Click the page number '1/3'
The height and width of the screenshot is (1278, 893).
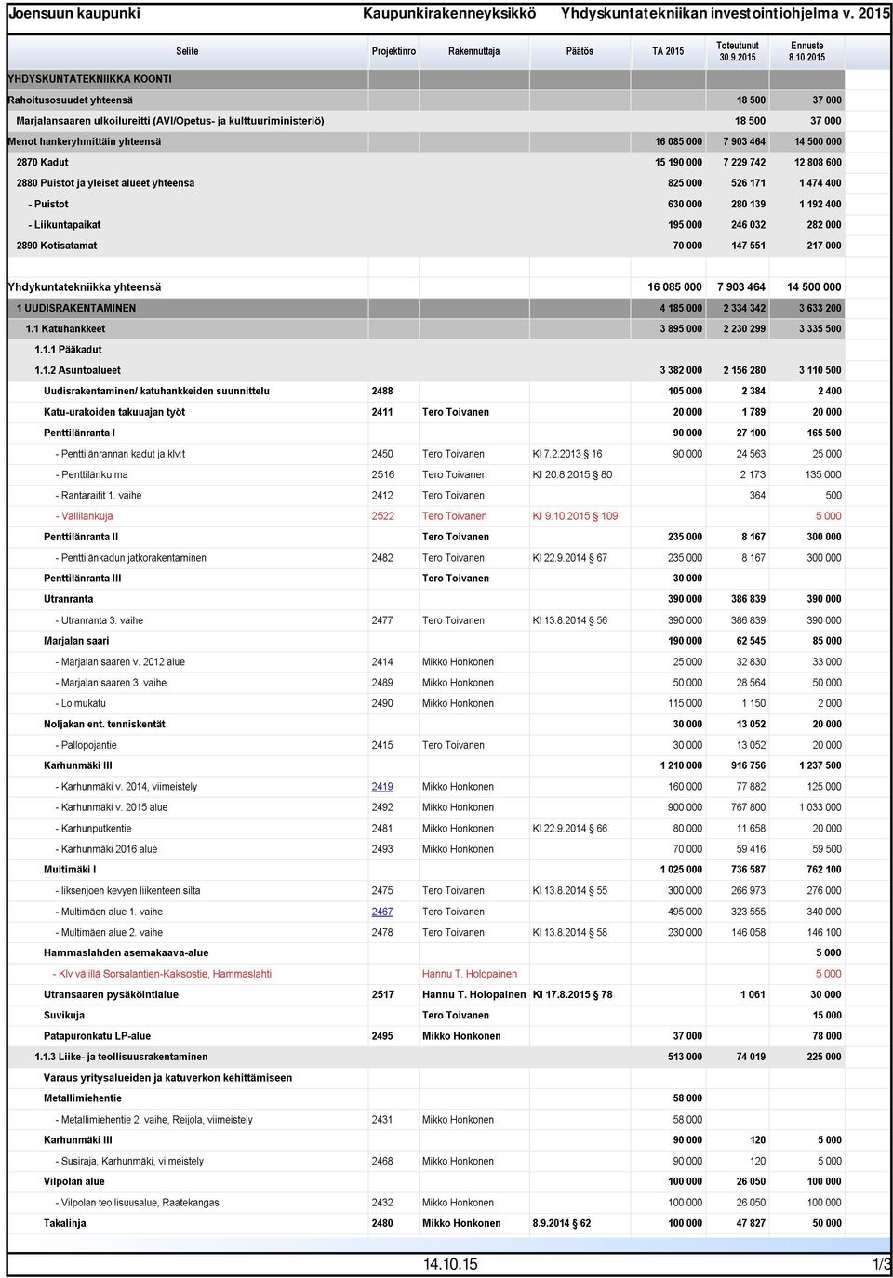pos(882,1264)
